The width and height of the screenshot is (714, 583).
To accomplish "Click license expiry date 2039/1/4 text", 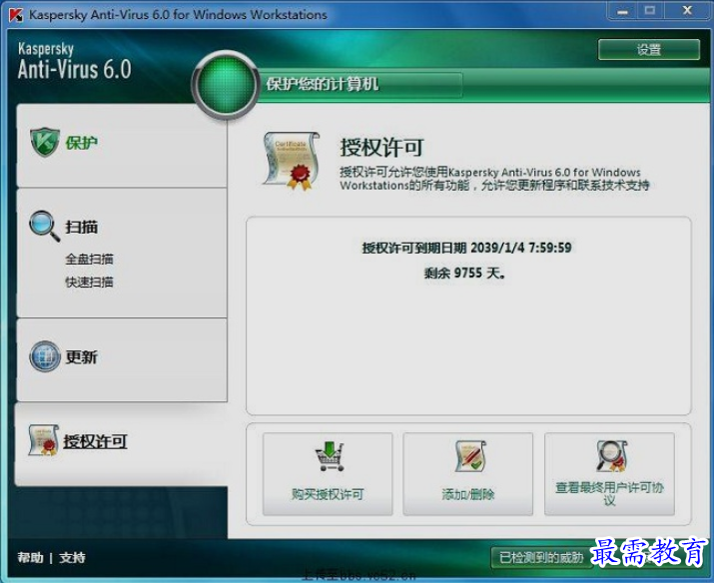I will coord(466,248).
